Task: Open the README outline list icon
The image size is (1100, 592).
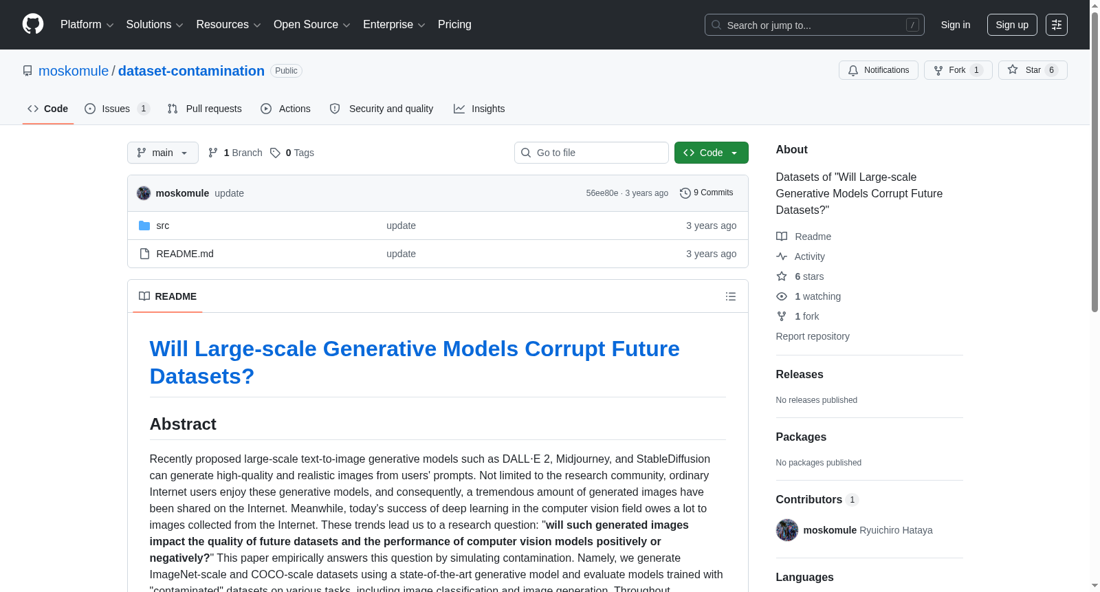Action: 731,296
